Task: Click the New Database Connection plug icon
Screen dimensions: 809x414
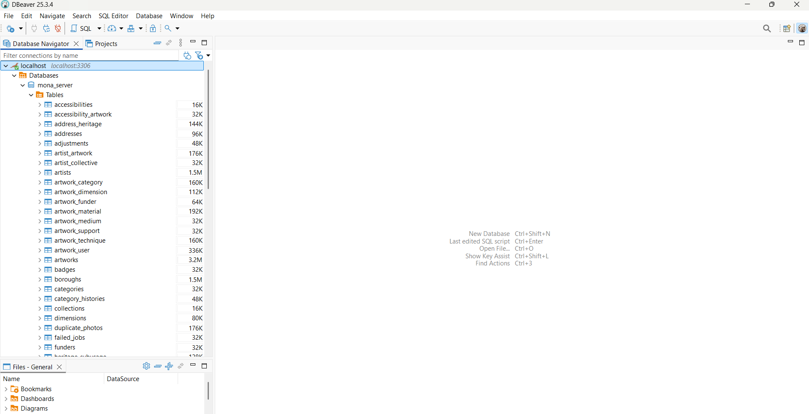Action: pos(11,29)
